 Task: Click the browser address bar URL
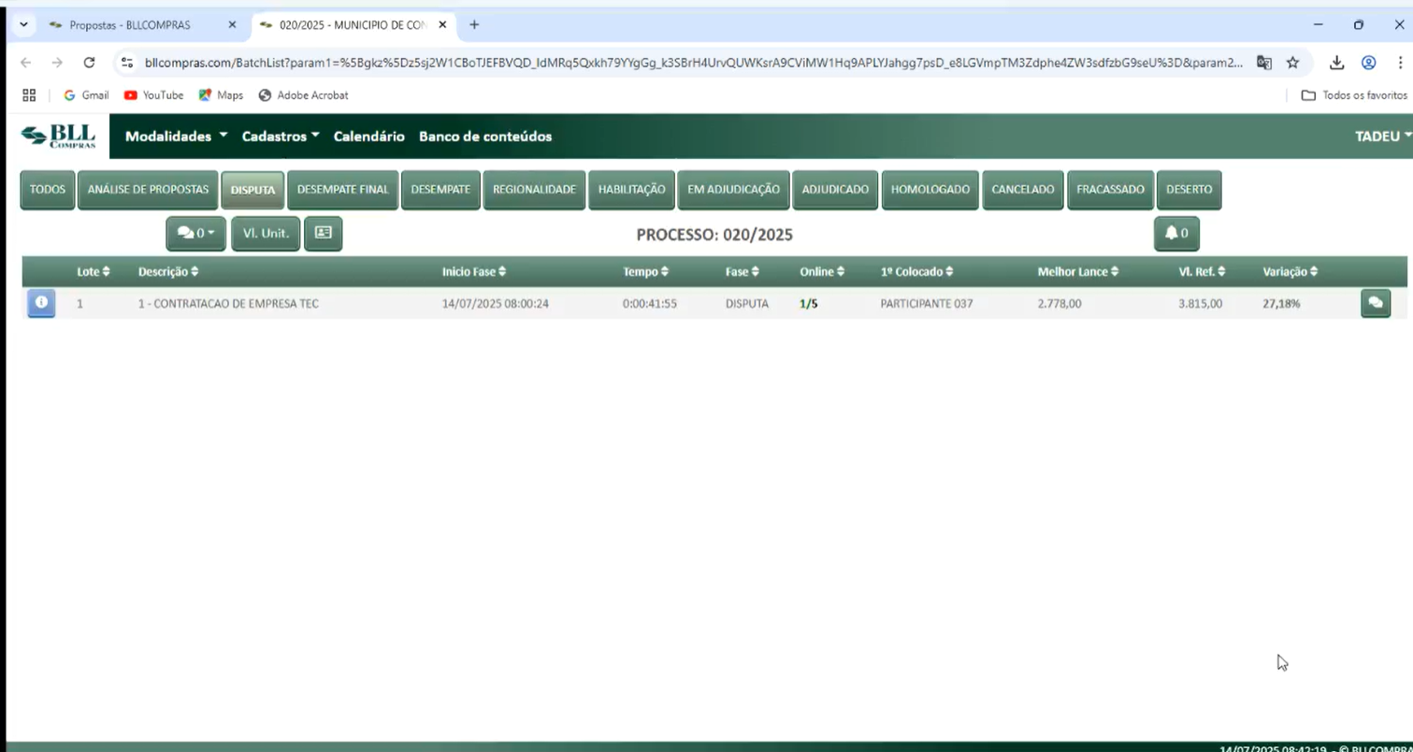tap(692, 63)
